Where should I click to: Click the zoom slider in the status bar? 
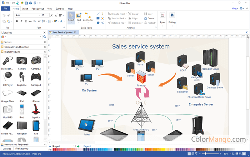click(x=205, y=153)
